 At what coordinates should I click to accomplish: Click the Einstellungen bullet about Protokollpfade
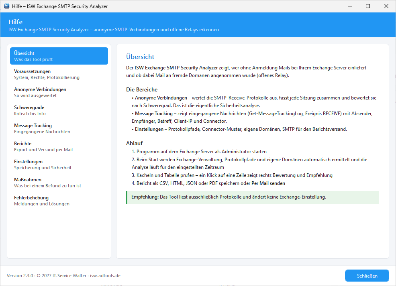coord(239,129)
